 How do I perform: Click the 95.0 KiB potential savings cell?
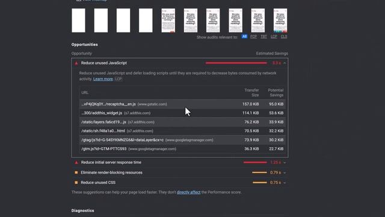(276, 104)
